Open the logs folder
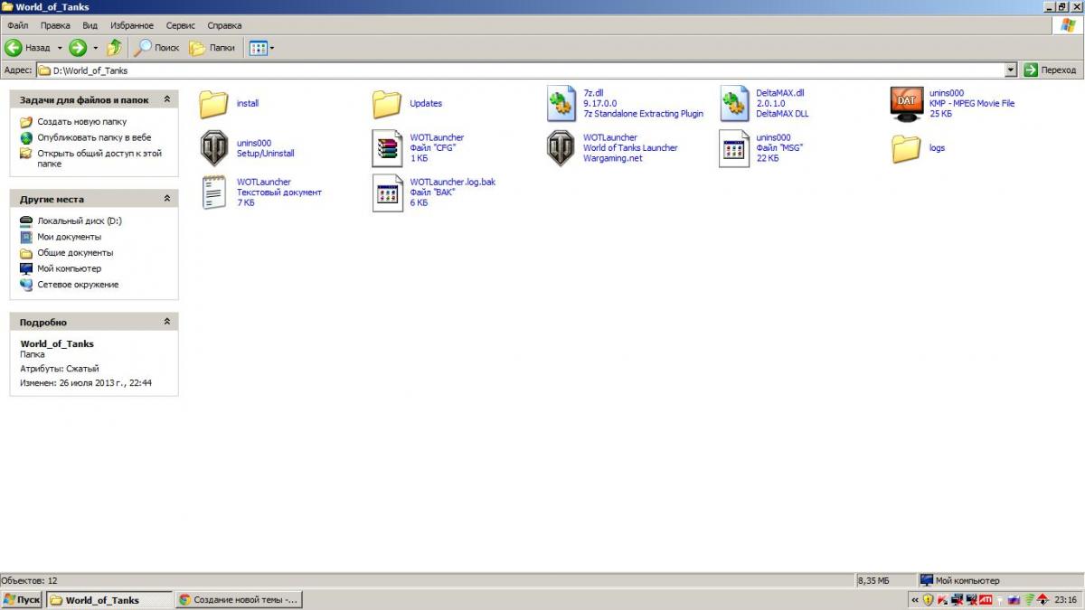This screenshot has width=1085, height=610. [907, 148]
